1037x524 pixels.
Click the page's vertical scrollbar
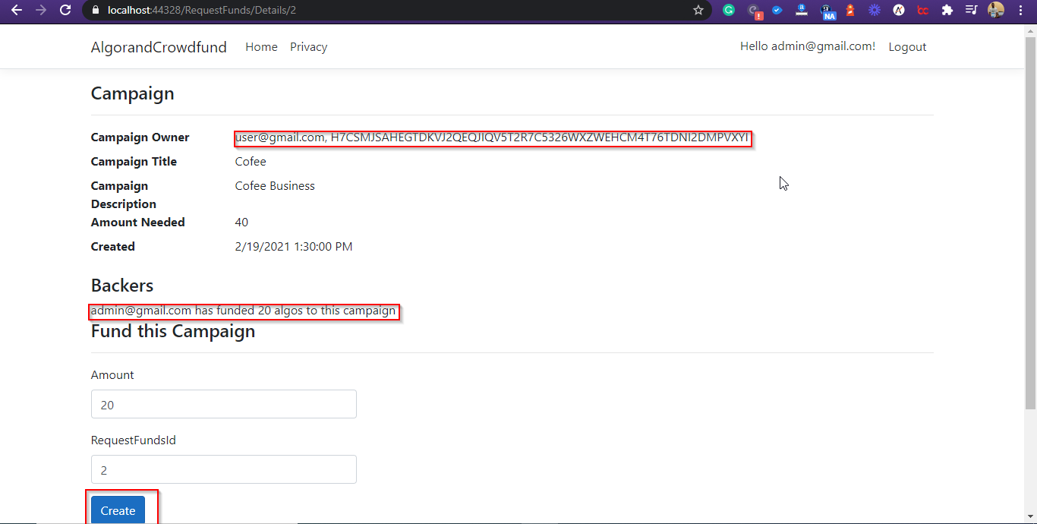click(x=1030, y=228)
